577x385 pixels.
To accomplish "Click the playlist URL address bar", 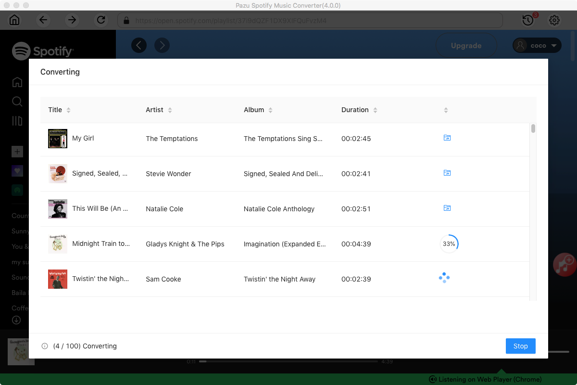I will click(x=311, y=20).
